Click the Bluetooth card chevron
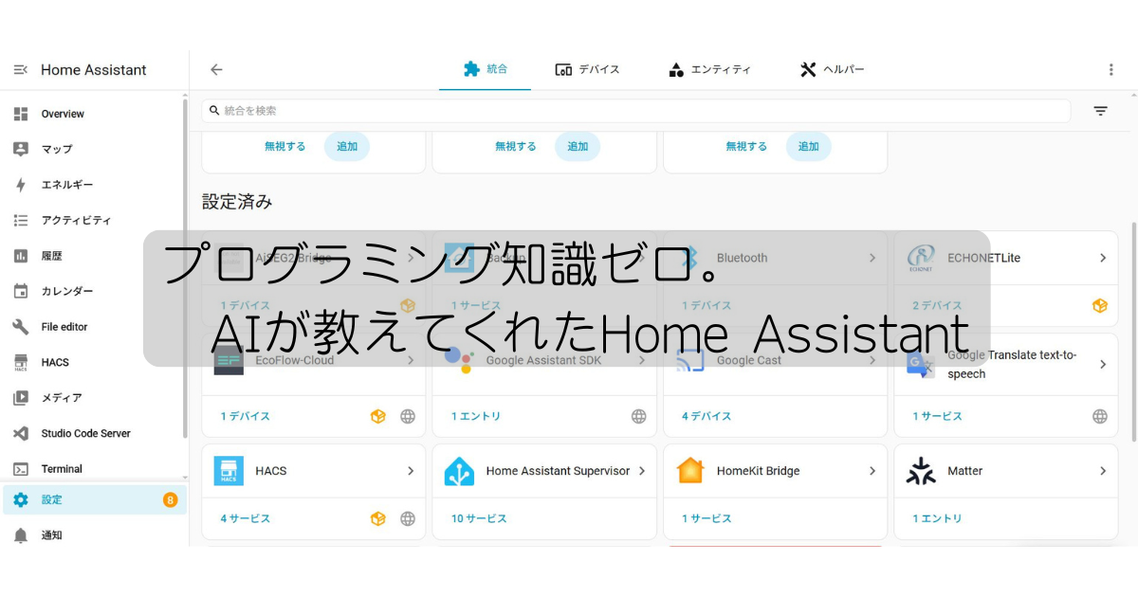The image size is (1138, 597). pyautogui.click(x=872, y=258)
